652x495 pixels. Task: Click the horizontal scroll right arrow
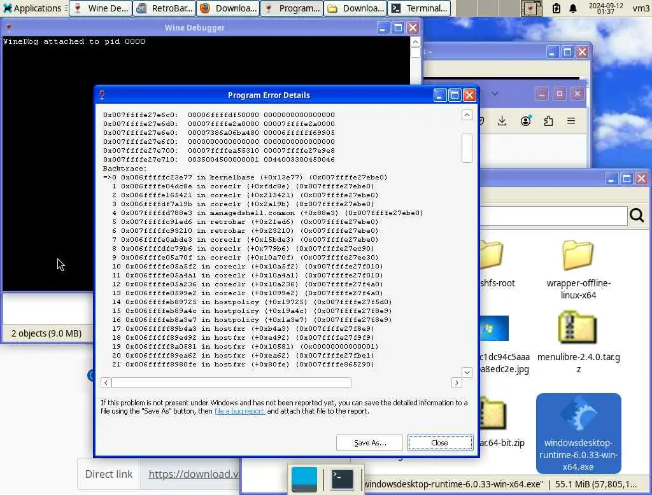pos(457,383)
